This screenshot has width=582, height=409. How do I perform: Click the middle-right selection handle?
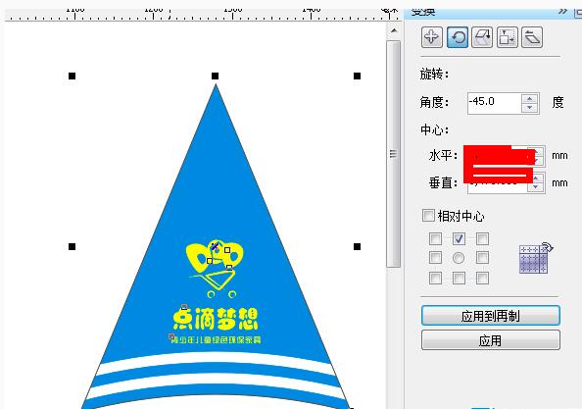point(357,246)
